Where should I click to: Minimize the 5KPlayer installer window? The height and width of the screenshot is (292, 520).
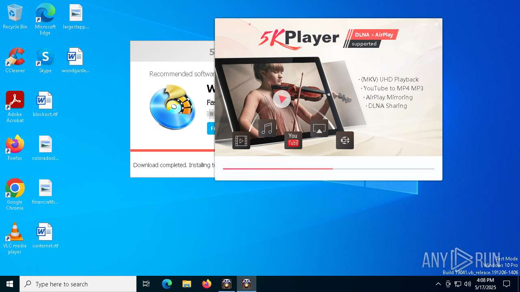(x=424, y=24)
